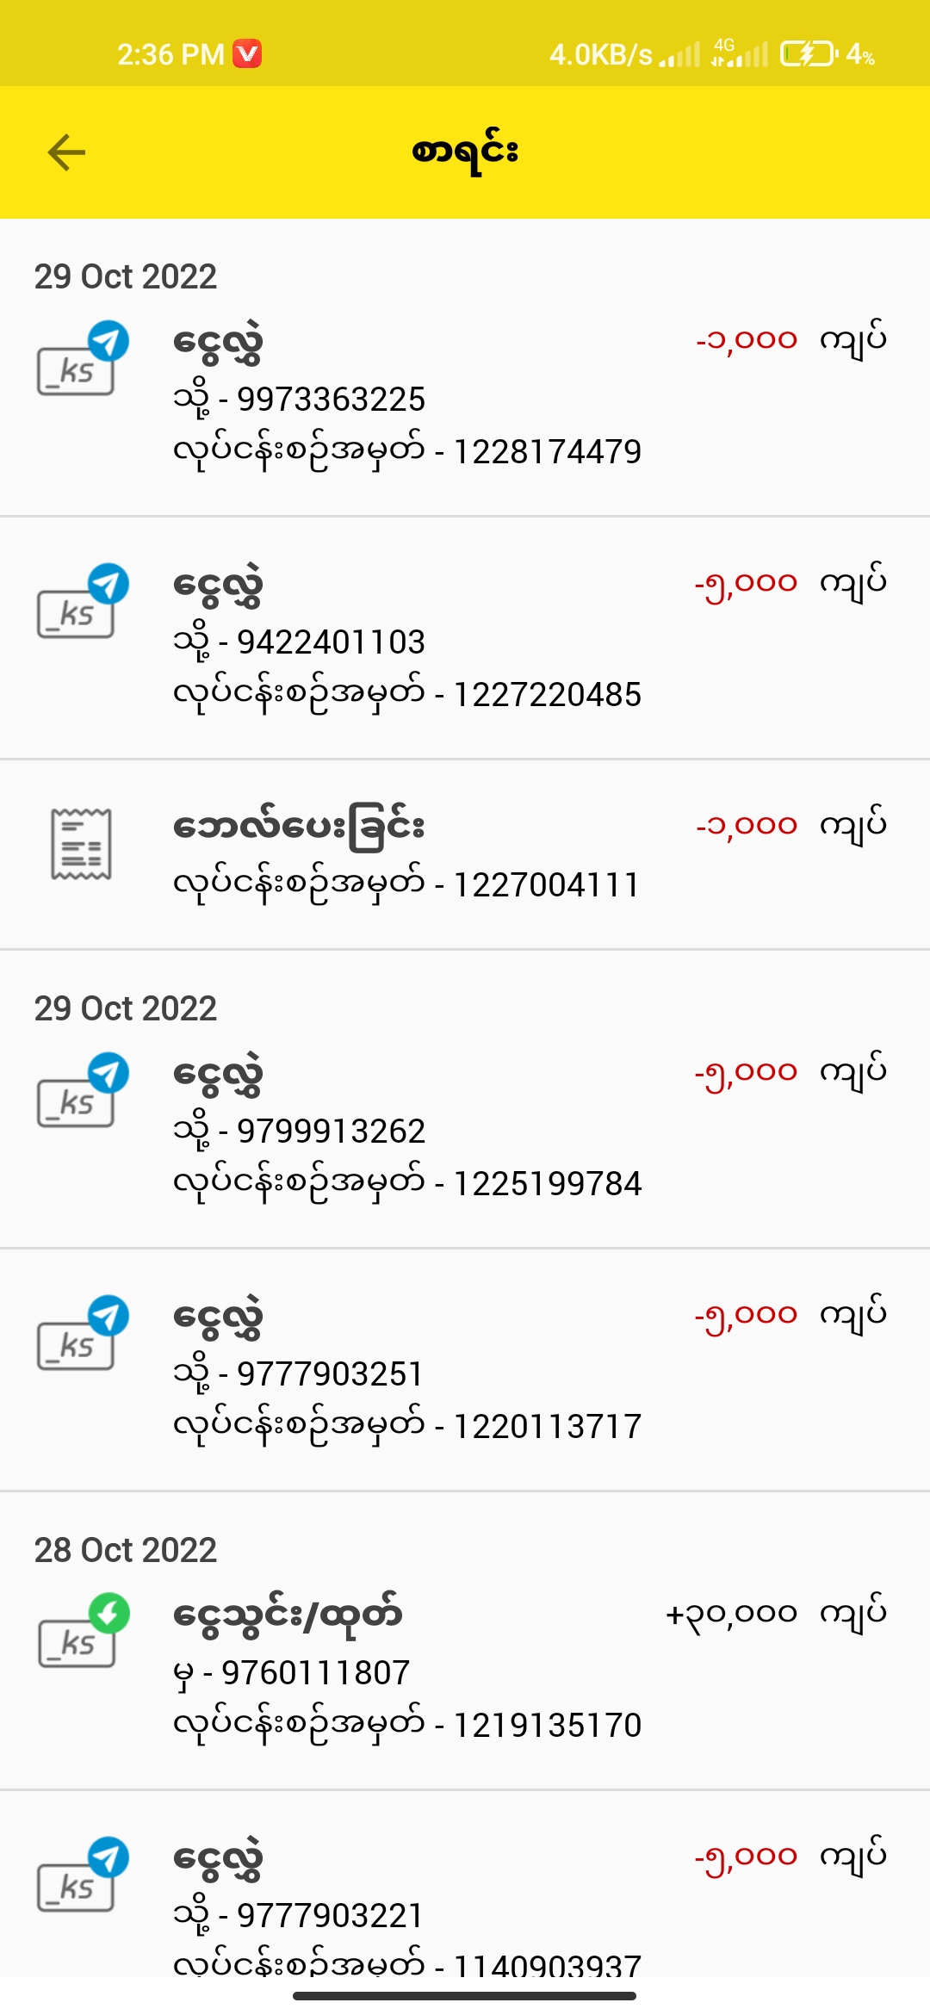
Task: Tap transfer icon for recipient 9973363225
Action: [x=82, y=359]
